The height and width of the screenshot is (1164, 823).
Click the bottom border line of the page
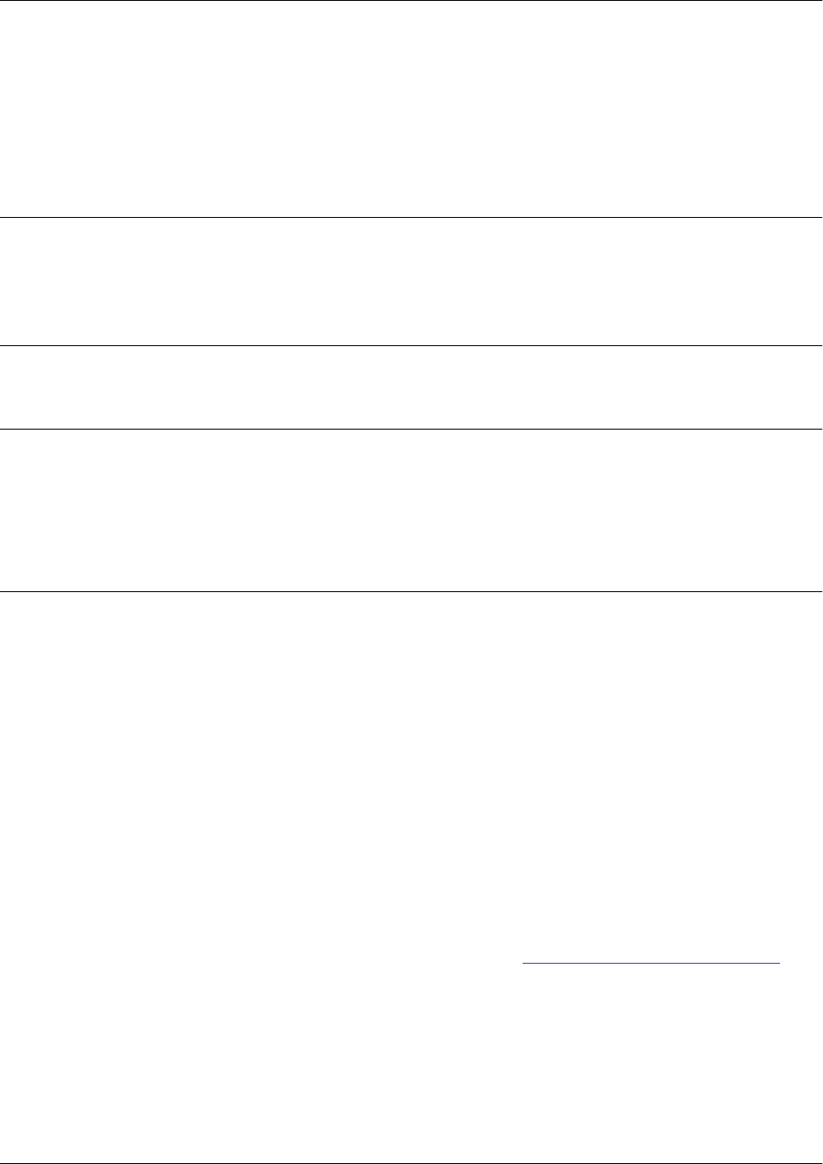coord(411,1163)
